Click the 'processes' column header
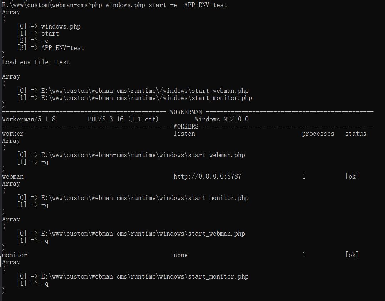The height and width of the screenshot is (301, 385). pos(318,134)
